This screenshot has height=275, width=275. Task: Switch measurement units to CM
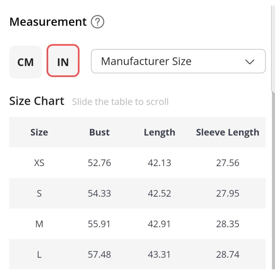point(26,62)
